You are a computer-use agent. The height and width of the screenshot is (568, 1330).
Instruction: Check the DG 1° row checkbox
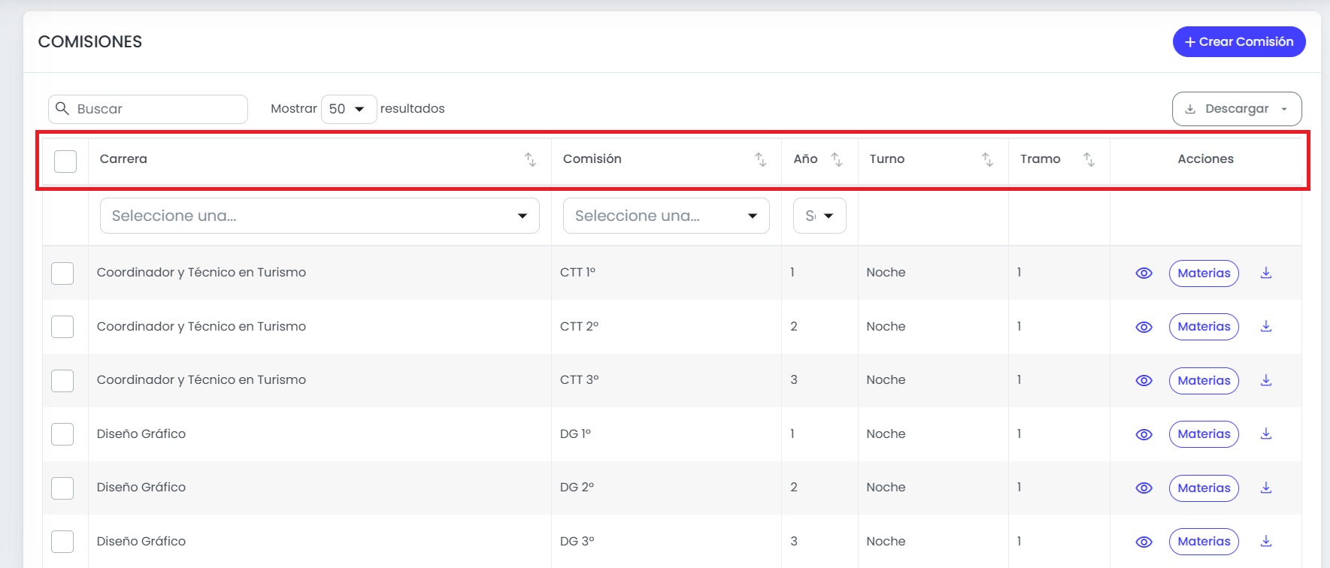(x=62, y=434)
